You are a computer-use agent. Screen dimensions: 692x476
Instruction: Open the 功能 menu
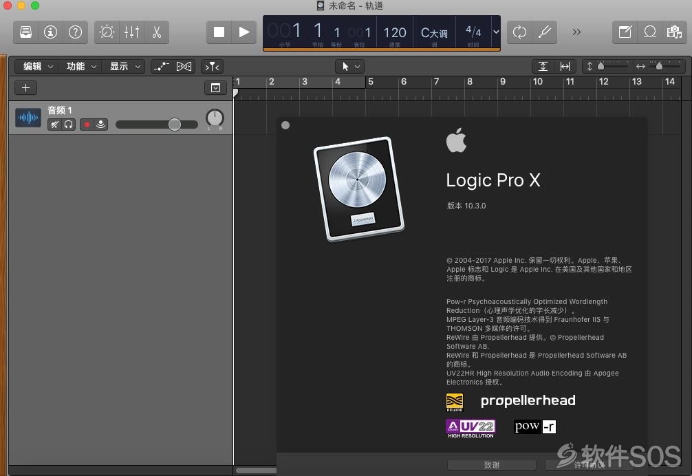[x=80, y=66]
